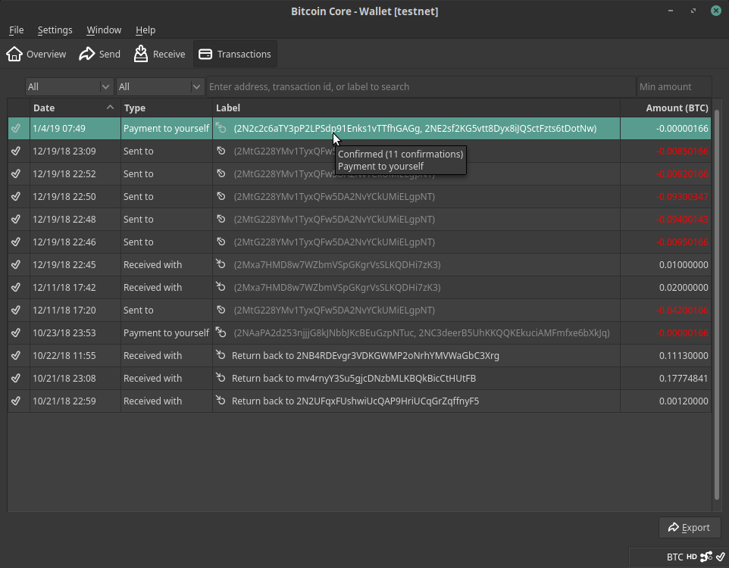Click amount 0.17774841
Image resolution: width=729 pixels, height=568 pixels.
[684, 379]
